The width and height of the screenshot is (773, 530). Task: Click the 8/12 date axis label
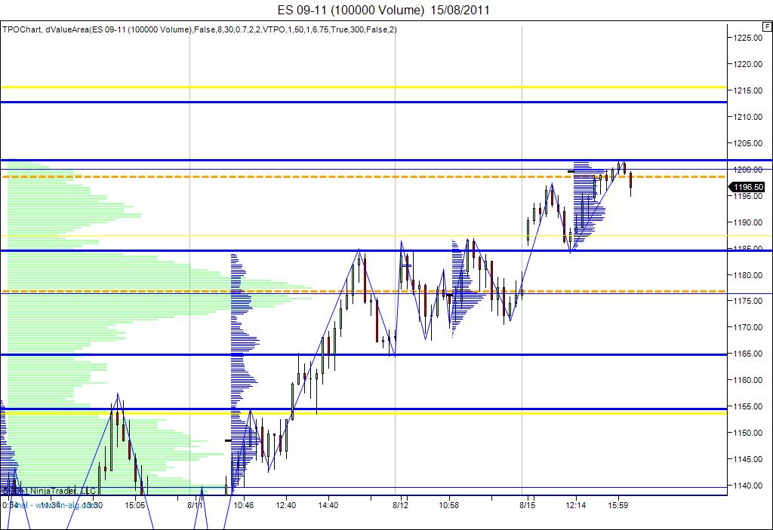(400, 505)
